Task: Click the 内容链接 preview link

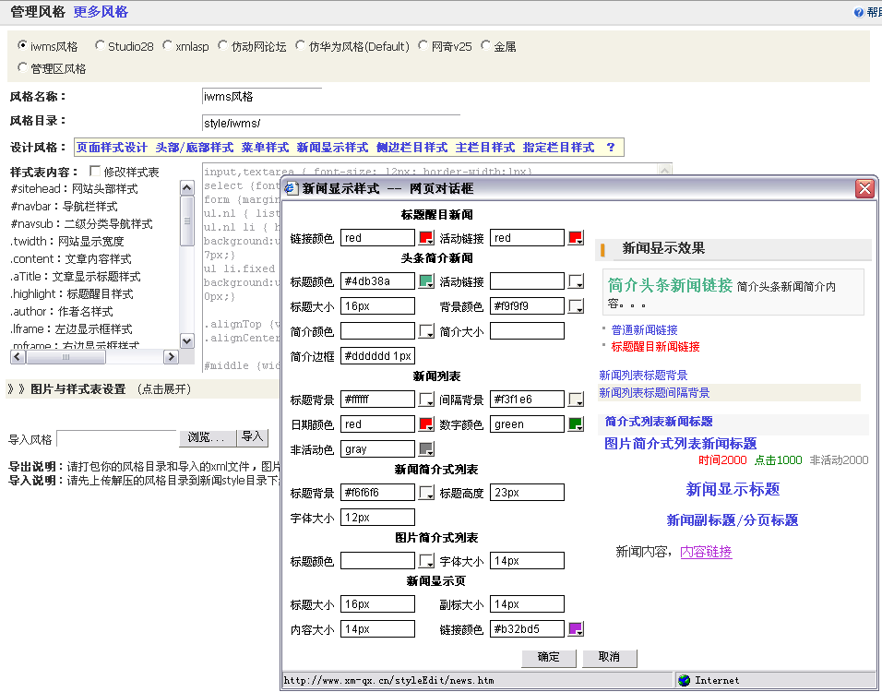Action: (x=706, y=552)
